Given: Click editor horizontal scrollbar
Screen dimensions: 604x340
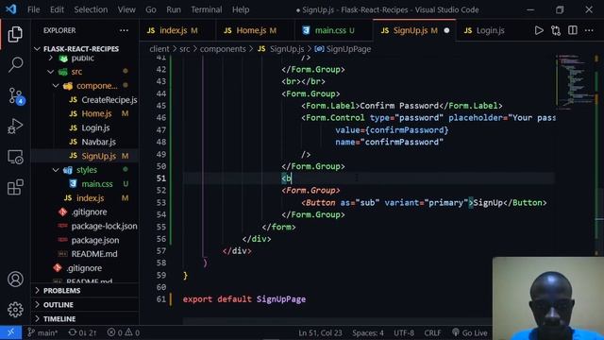Looking at the screenshot, I should tap(337, 321).
